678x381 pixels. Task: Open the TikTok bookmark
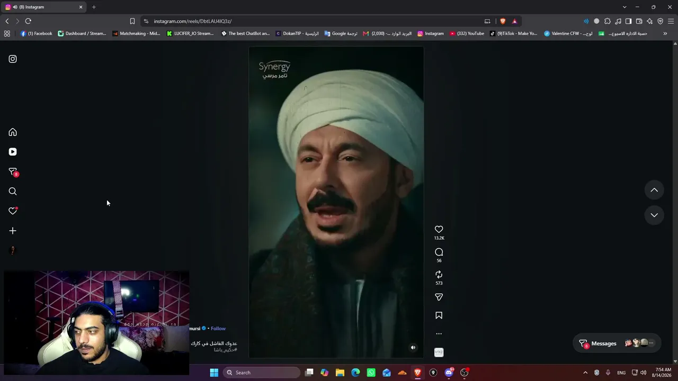[513, 33]
